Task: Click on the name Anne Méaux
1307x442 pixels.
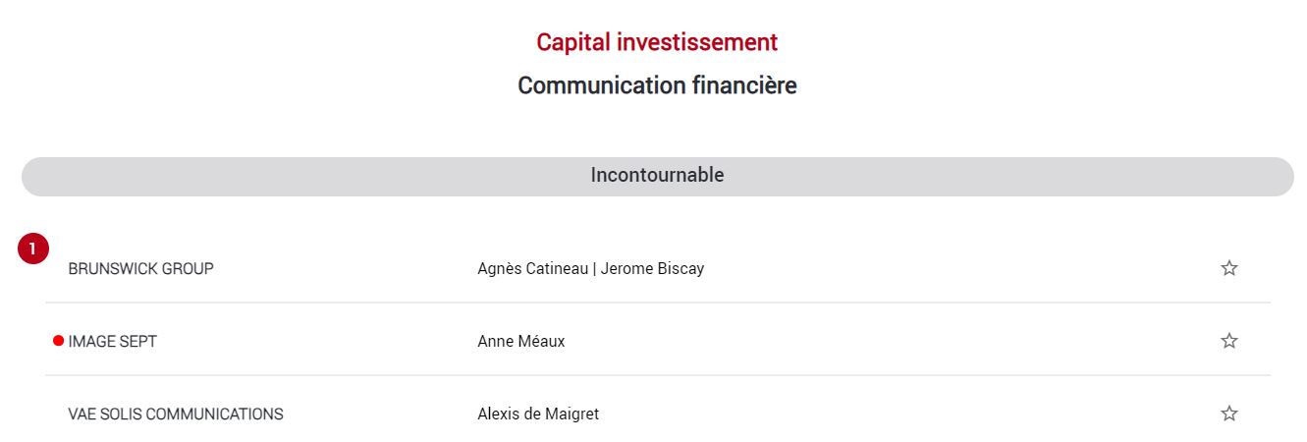Action: pos(520,341)
